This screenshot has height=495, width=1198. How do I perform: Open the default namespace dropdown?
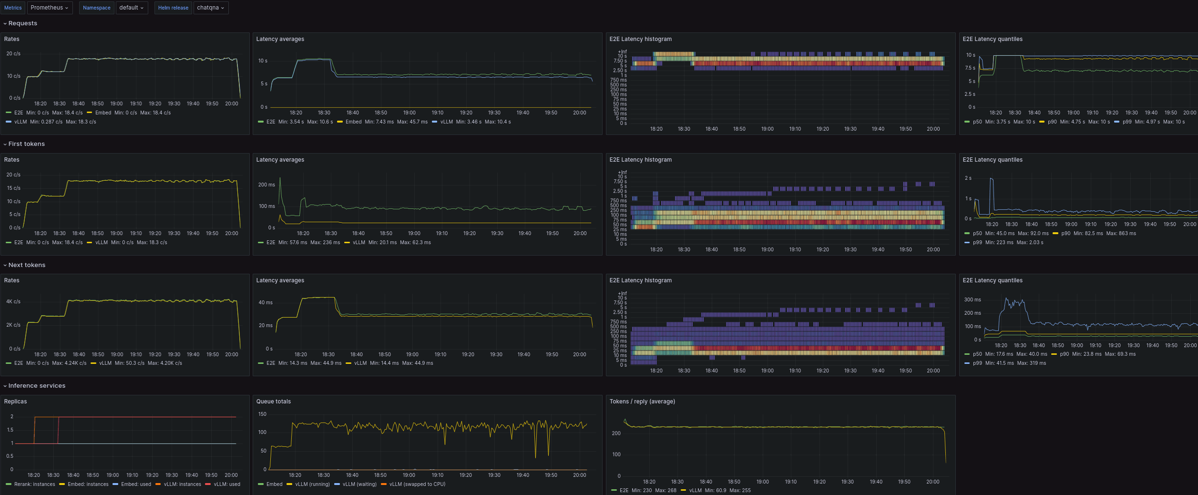132,8
